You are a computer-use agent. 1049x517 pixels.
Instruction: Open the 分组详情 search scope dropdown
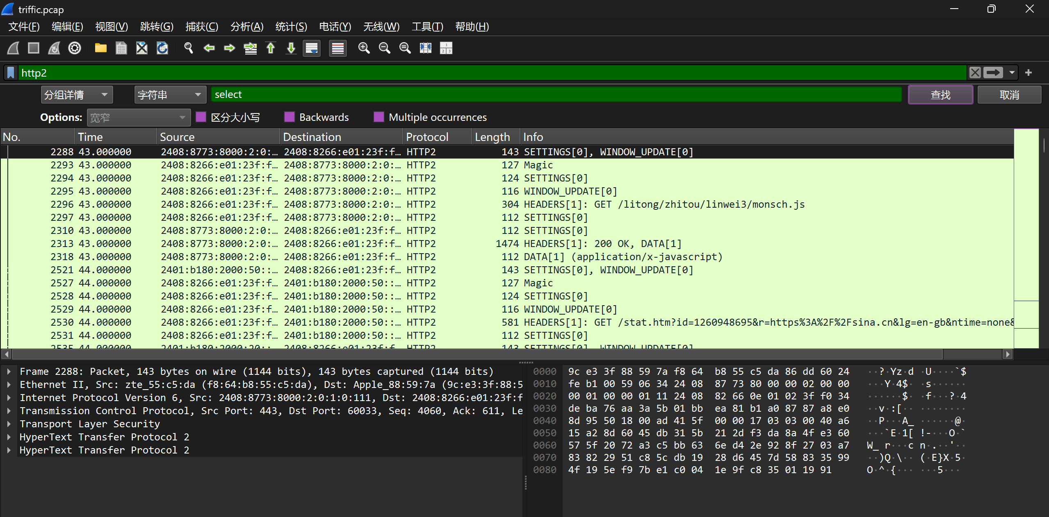click(x=77, y=95)
